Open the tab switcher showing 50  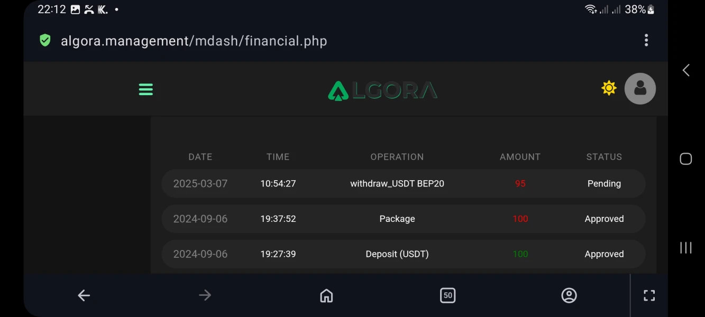tap(447, 295)
